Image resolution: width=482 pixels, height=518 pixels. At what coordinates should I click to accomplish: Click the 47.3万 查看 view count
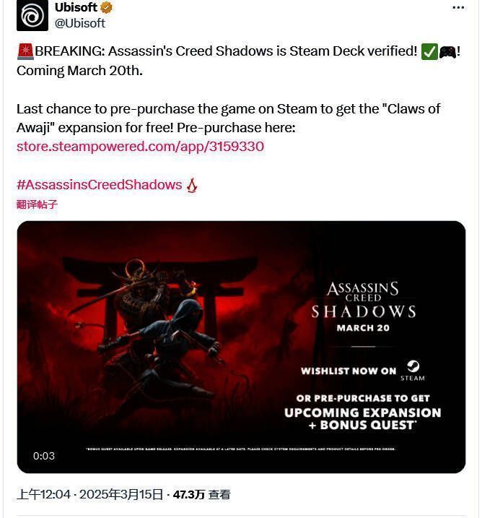(201, 495)
